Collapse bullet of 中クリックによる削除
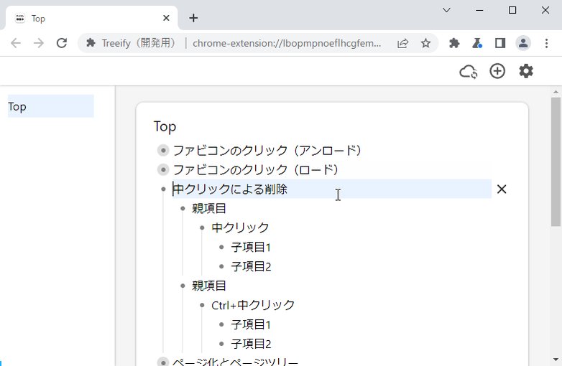This screenshot has width=562, height=366. [163, 189]
